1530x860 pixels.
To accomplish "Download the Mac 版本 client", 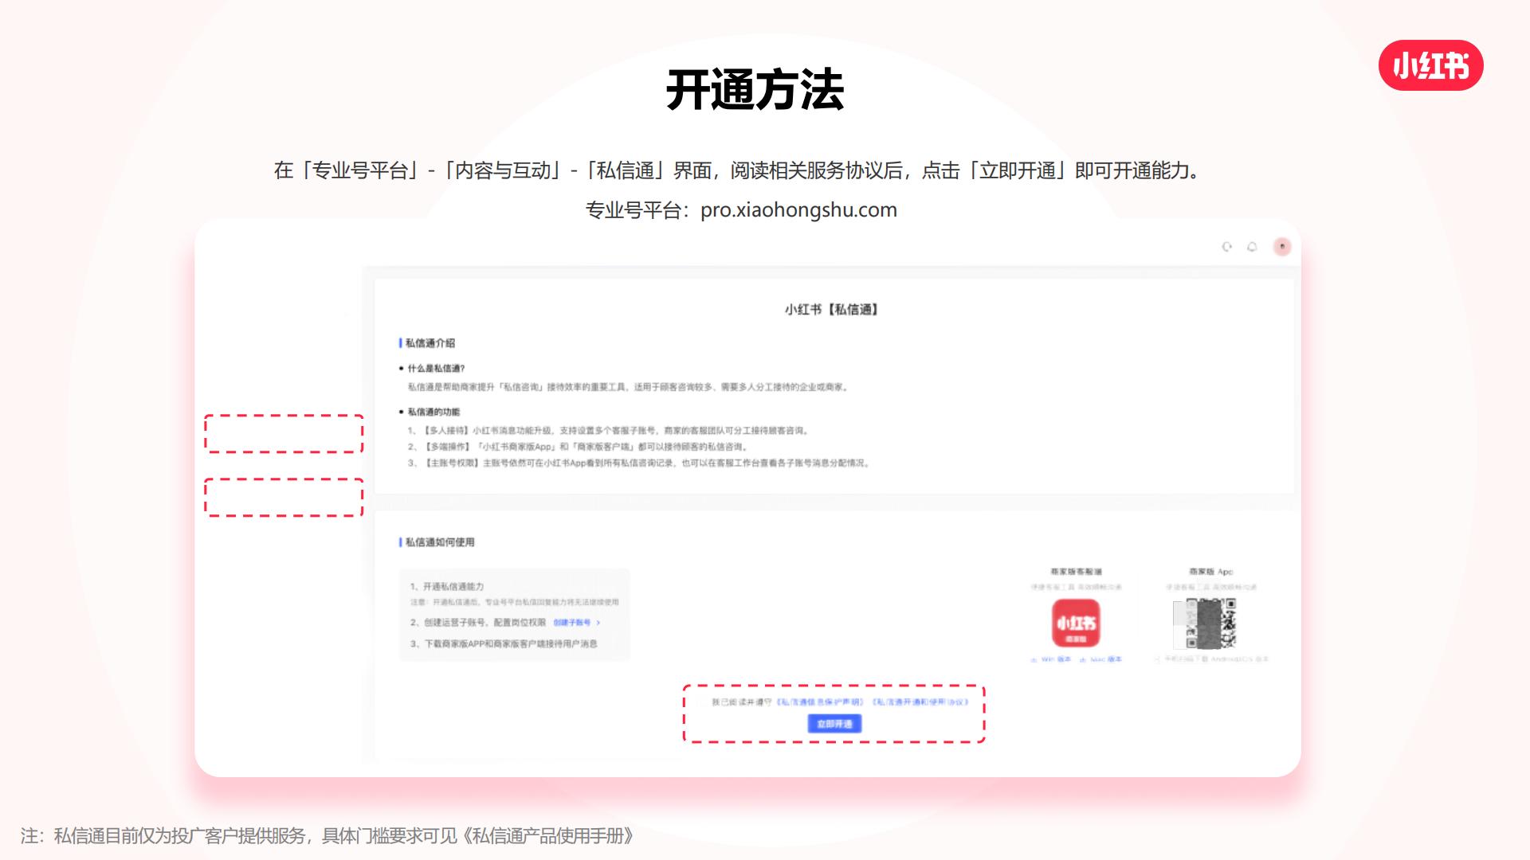I will [1100, 659].
